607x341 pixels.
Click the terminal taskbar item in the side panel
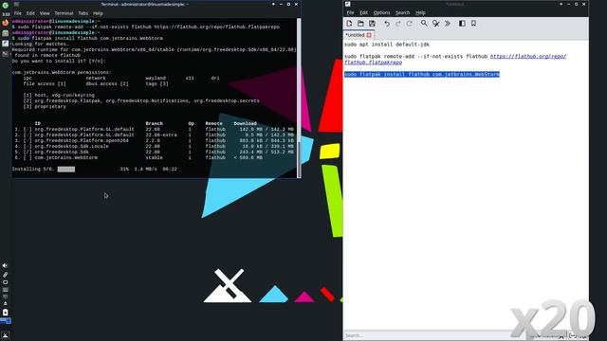(6, 55)
